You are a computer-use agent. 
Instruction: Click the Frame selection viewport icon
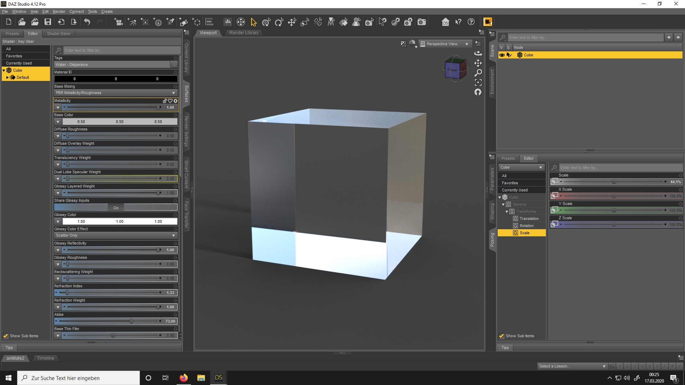pyautogui.click(x=478, y=83)
